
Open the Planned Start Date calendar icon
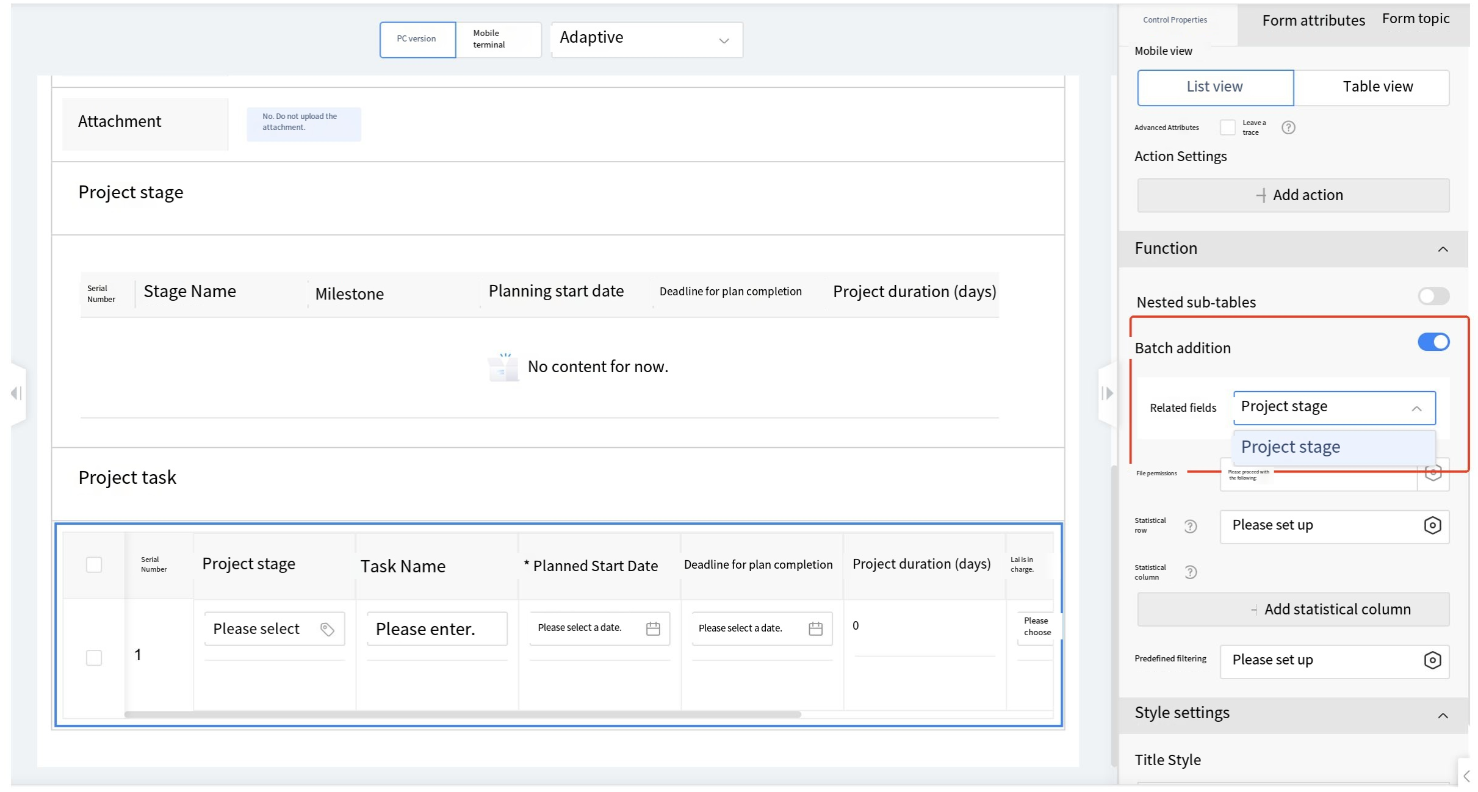point(652,628)
